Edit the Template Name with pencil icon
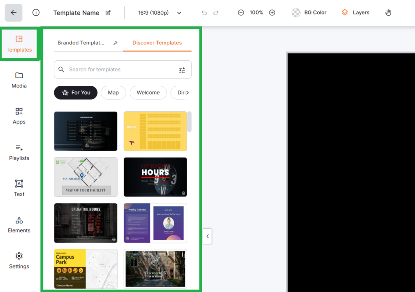Screen dimensions: 415x292 [x=108, y=13]
